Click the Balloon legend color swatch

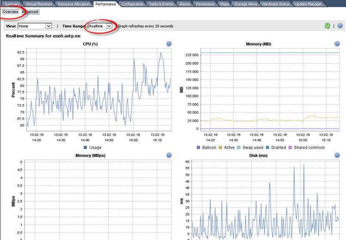pos(198,147)
